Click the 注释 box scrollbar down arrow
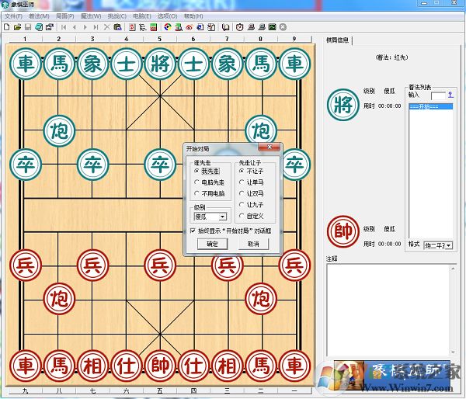 pos(453,352)
